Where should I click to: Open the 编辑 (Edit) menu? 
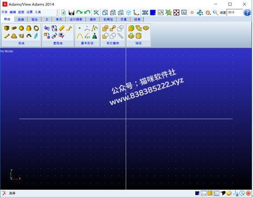pos(13,12)
